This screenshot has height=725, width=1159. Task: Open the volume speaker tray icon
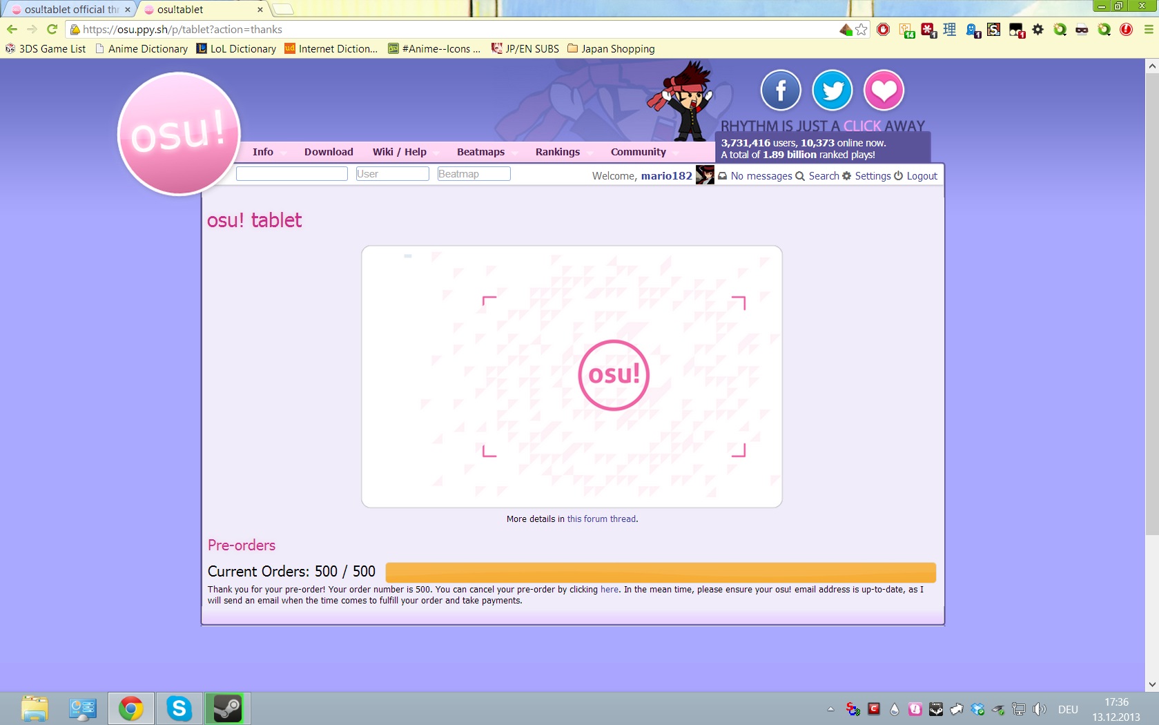click(x=1040, y=709)
